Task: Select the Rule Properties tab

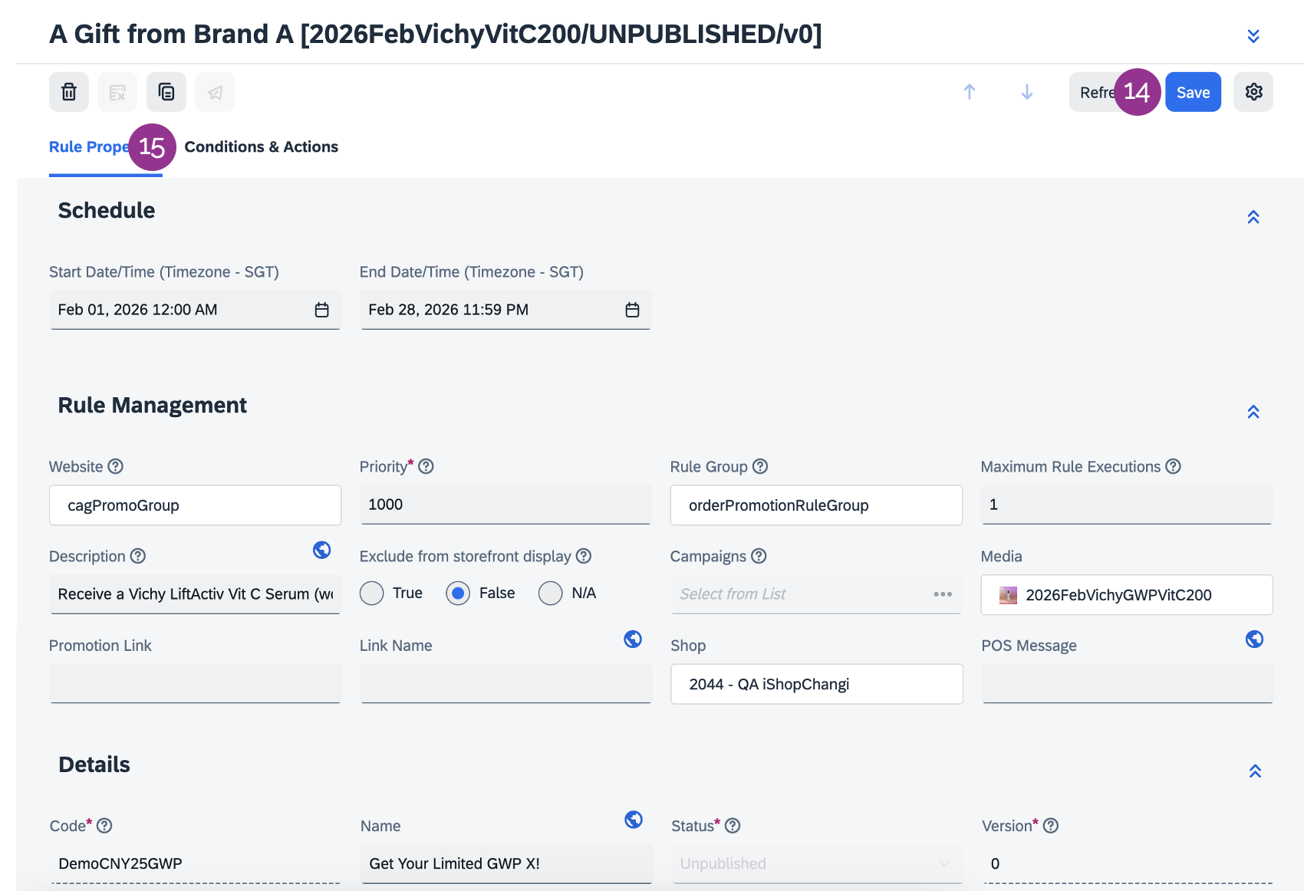Action: [87, 146]
